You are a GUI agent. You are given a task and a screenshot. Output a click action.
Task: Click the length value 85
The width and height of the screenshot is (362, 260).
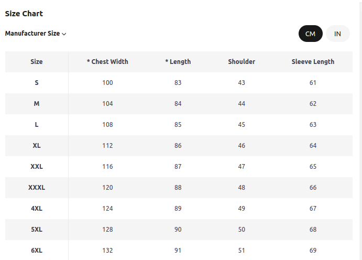coord(178,125)
